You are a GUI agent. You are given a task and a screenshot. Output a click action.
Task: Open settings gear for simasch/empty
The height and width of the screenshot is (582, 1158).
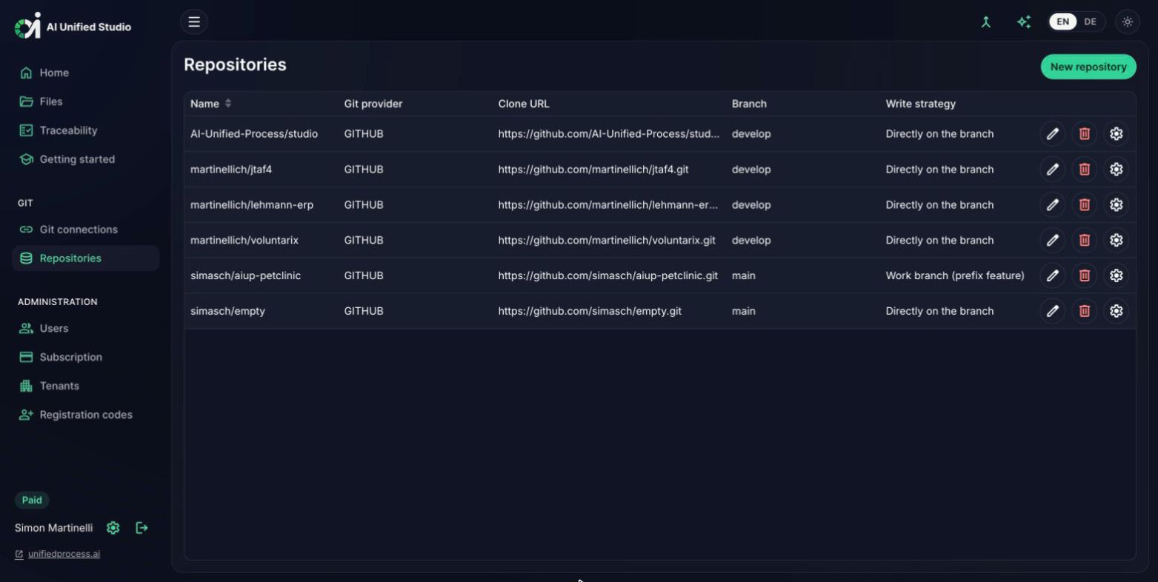click(1116, 311)
